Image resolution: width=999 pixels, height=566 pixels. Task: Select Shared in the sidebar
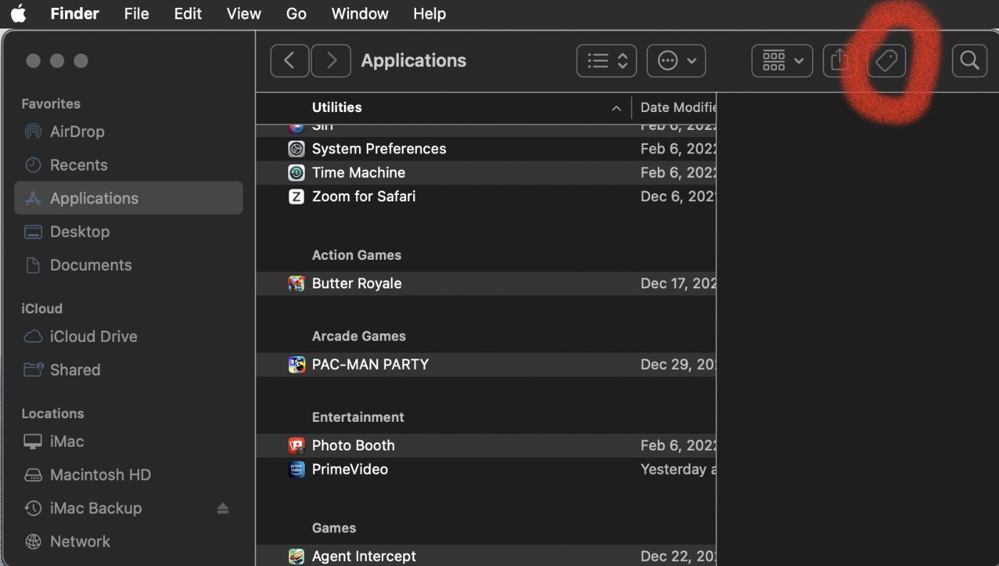(128, 370)
